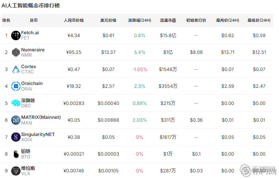The width and height of the screenshot is (279, 179).
Task: Click the Numeraire NMR logo icon
Action: (16, 52)
